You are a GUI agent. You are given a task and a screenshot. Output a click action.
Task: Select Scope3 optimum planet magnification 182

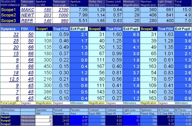tap(149, 124)
